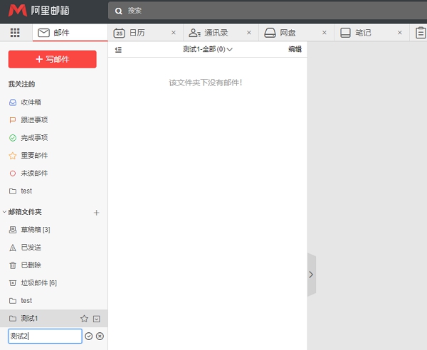Expand the right side panel arrow

pyautogui.click(x=311, y=274)
